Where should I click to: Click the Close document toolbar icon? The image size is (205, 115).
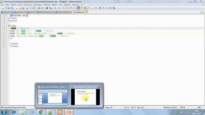point(16,8)
